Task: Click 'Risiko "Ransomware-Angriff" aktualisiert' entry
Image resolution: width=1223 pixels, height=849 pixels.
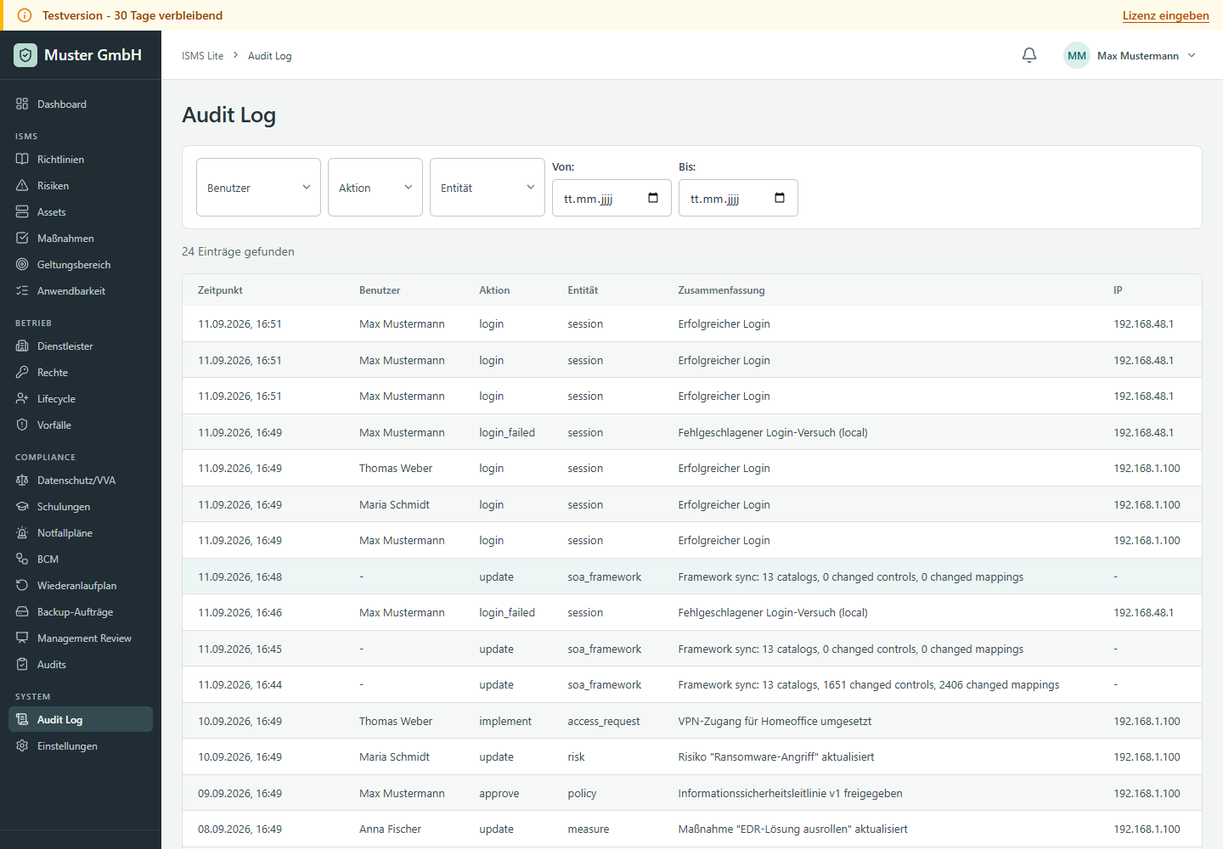Action: coord(775,756)
